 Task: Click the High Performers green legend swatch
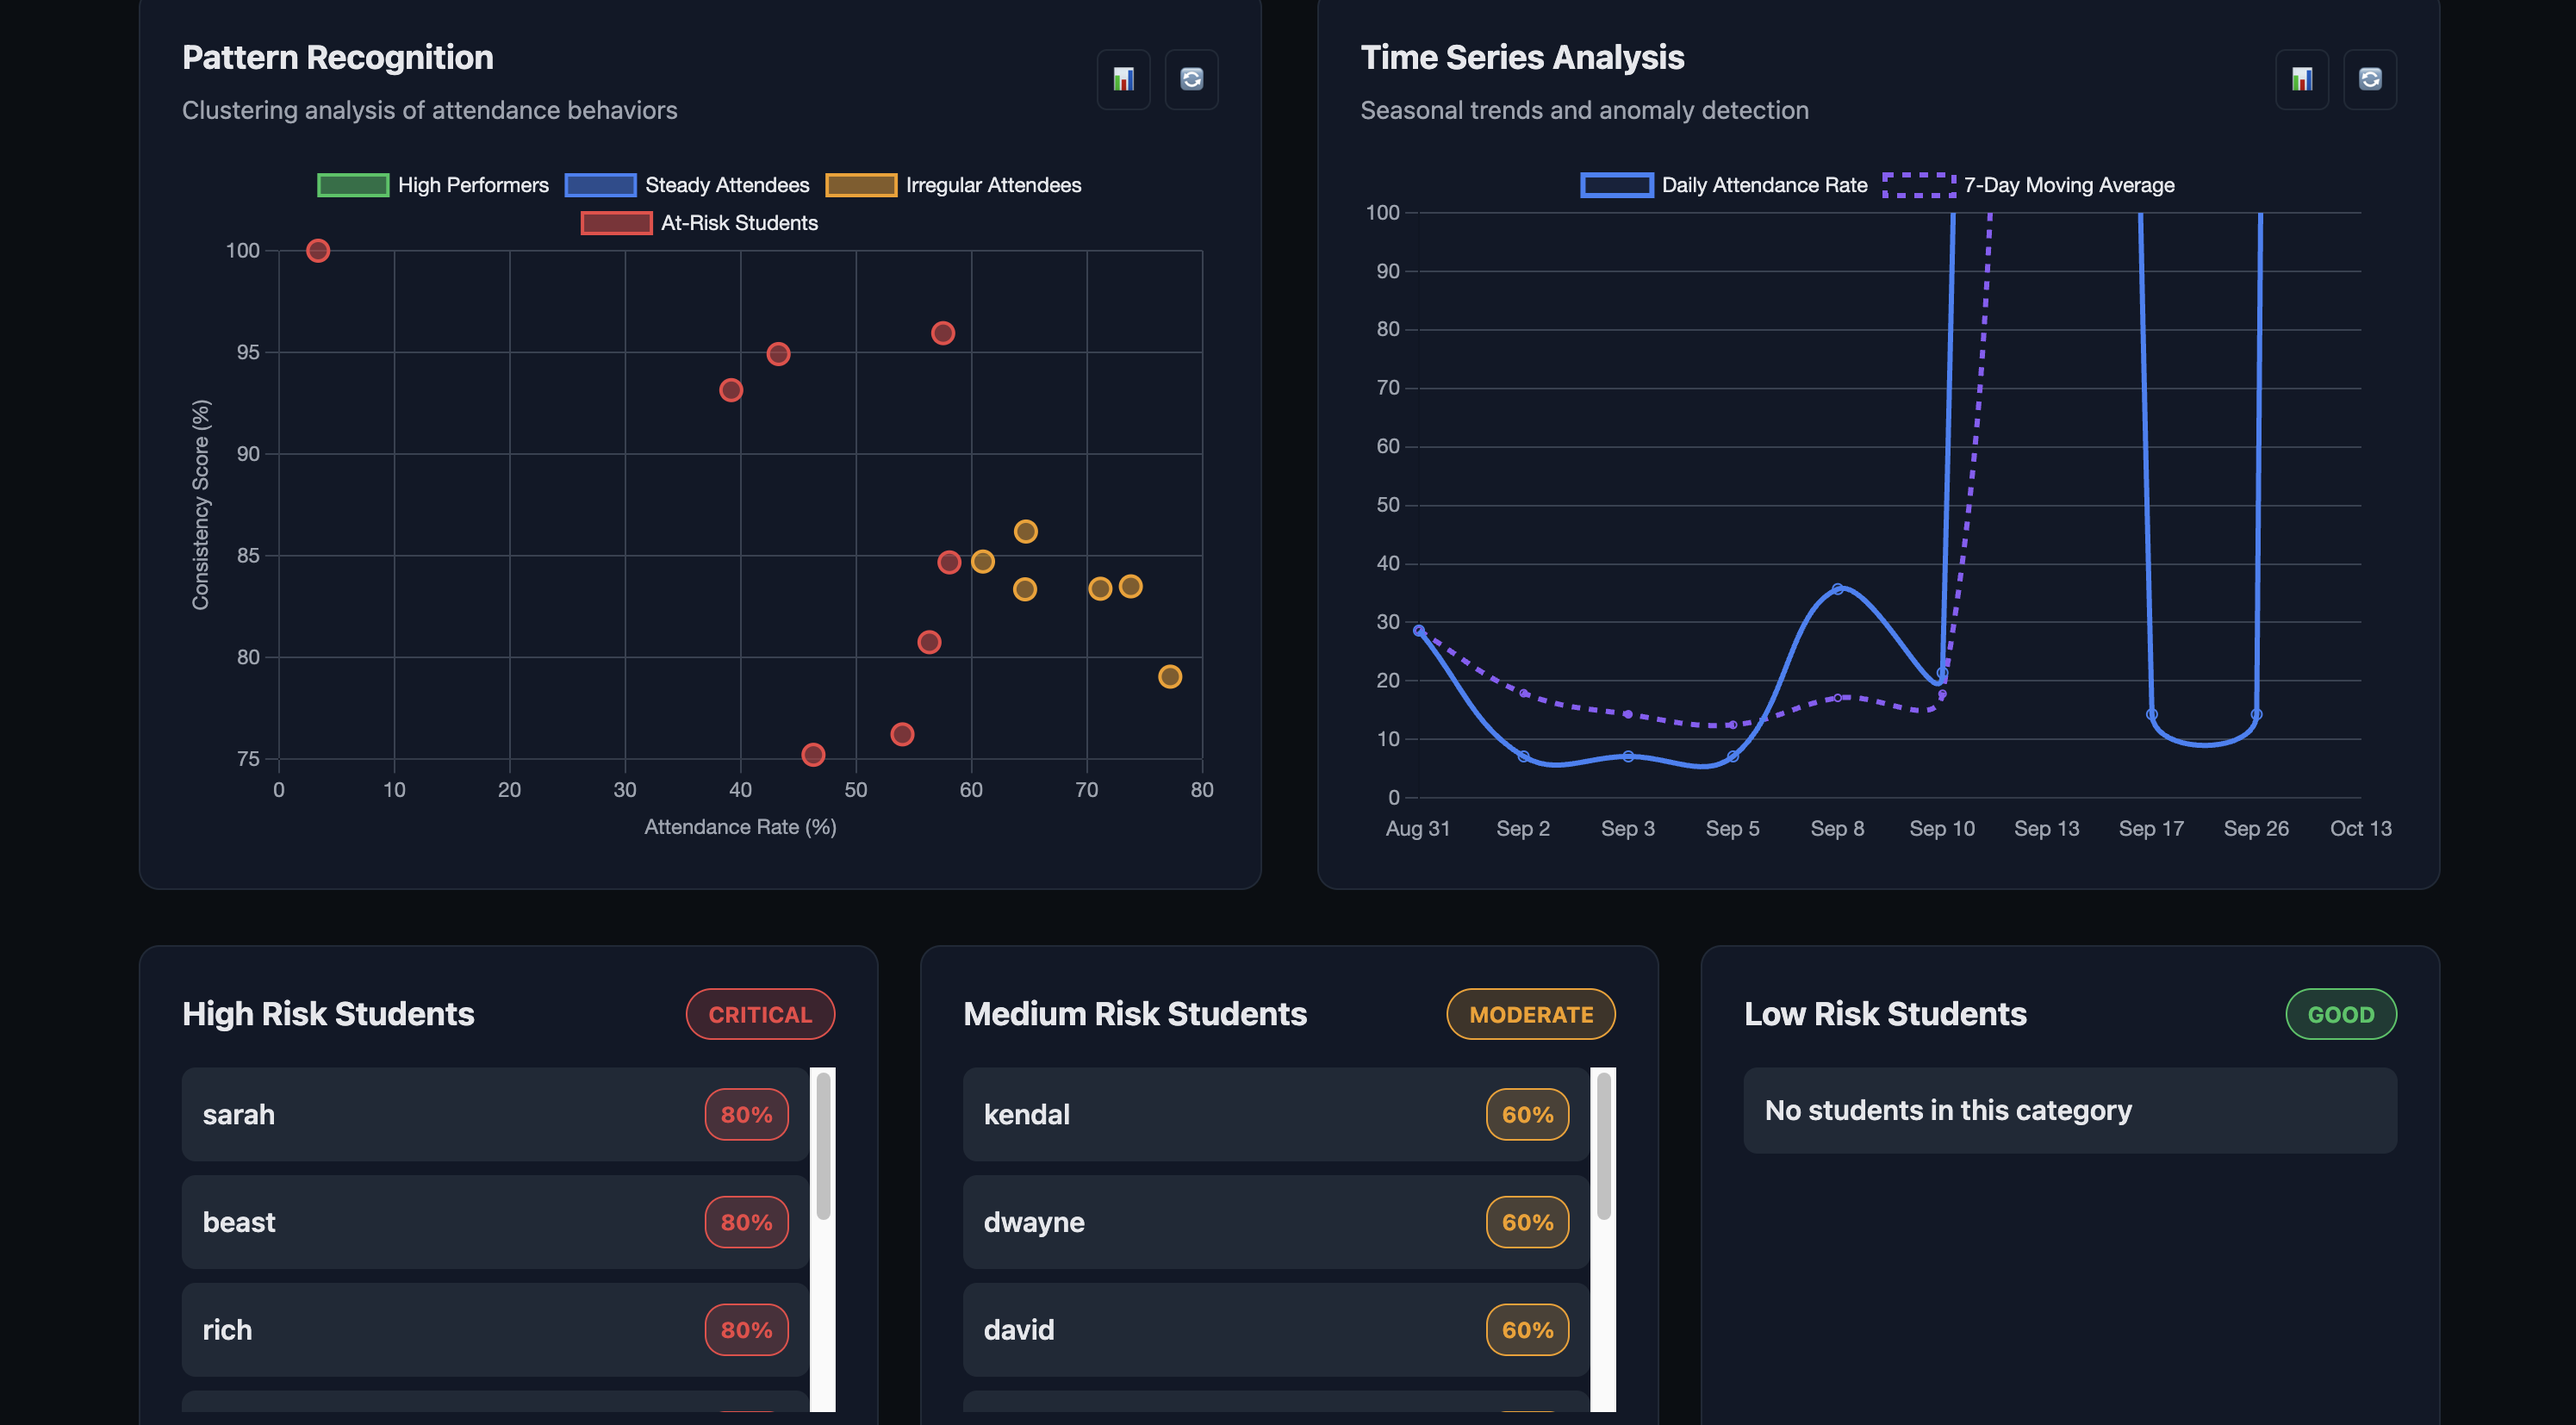352,184
